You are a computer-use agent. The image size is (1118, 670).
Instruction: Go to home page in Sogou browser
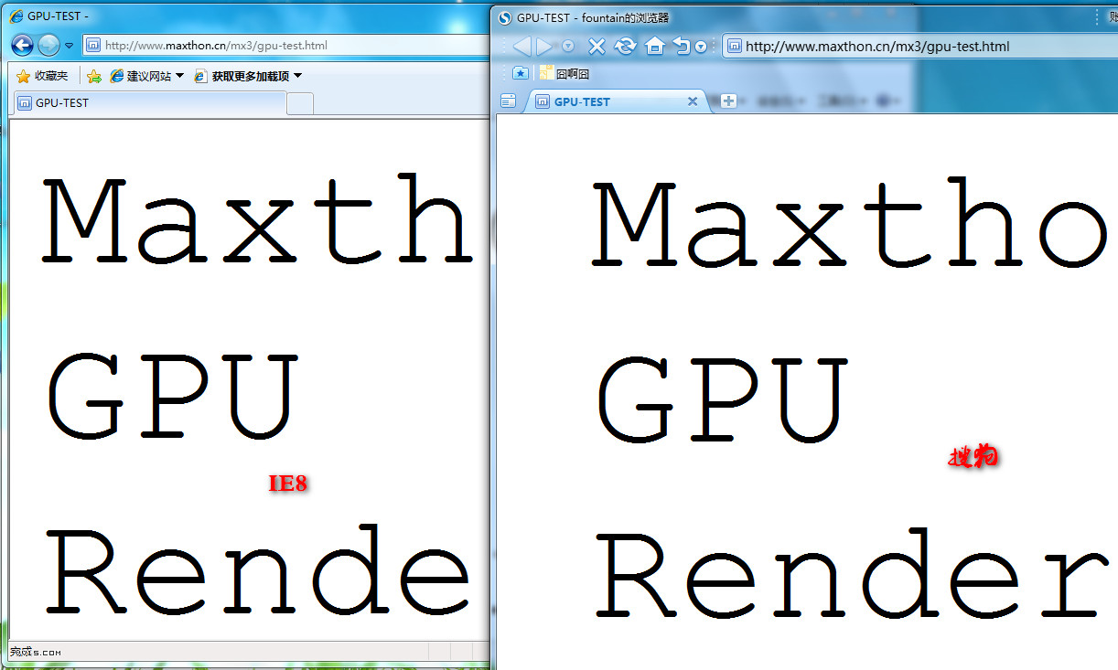[654, 46]
